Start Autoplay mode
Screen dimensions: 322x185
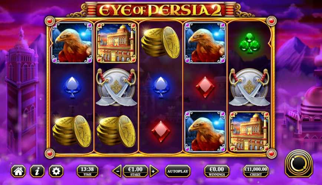178,171
